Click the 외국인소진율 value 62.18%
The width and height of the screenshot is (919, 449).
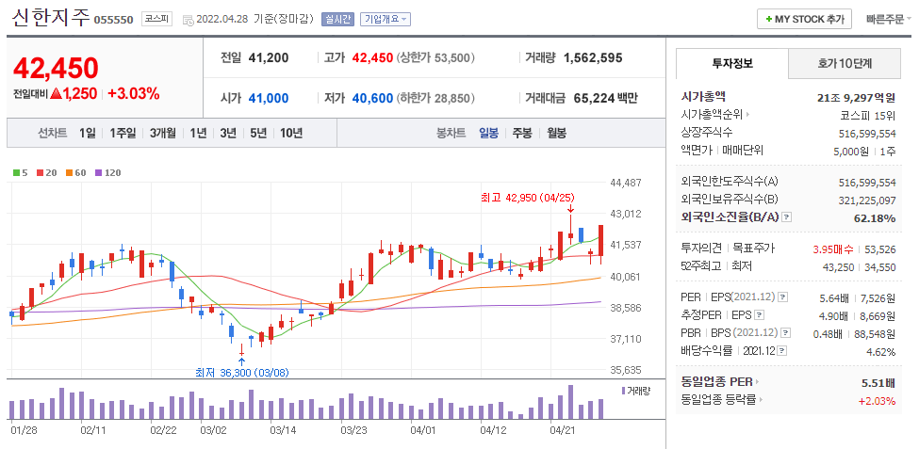click(x=876, y=218)
